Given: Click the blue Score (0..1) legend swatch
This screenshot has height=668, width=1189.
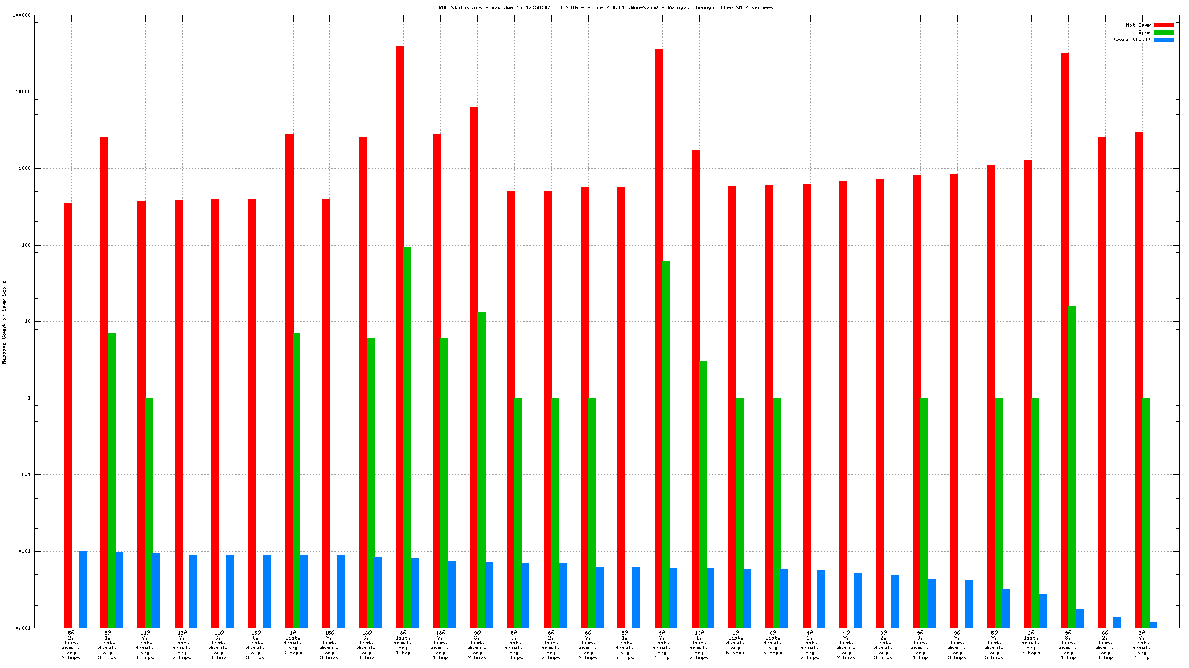Looking at the screenshot, I should click(1164, 40).
